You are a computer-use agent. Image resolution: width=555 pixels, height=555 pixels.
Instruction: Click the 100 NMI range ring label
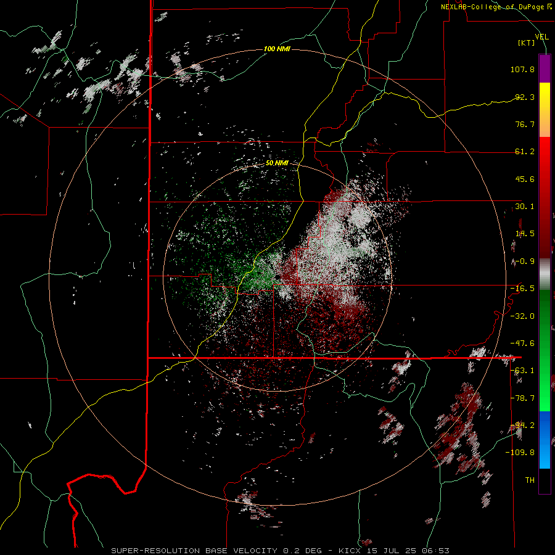(277, 49)
